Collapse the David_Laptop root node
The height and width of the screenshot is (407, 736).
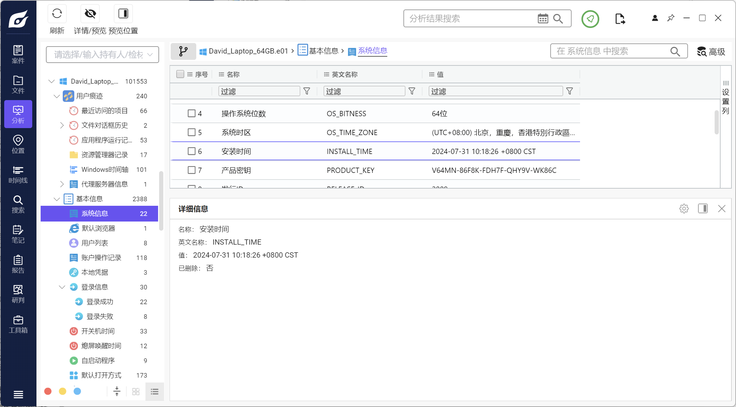[52, 81]
